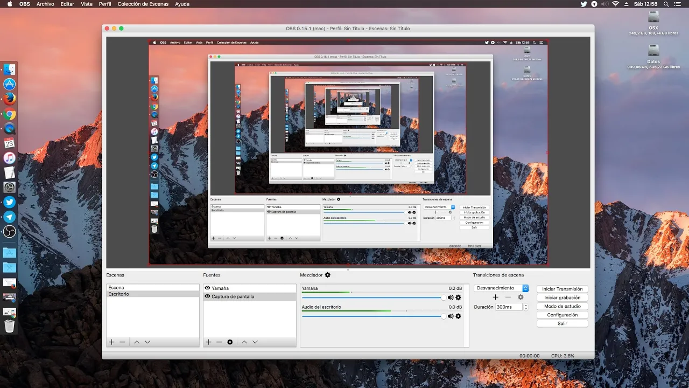
Task: Open the Trash in the Dock
Action: tap(10, 326)
